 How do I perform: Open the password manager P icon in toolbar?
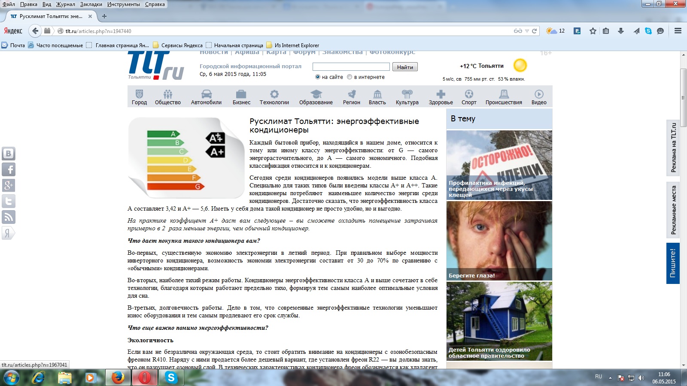(x=577, y=31)
